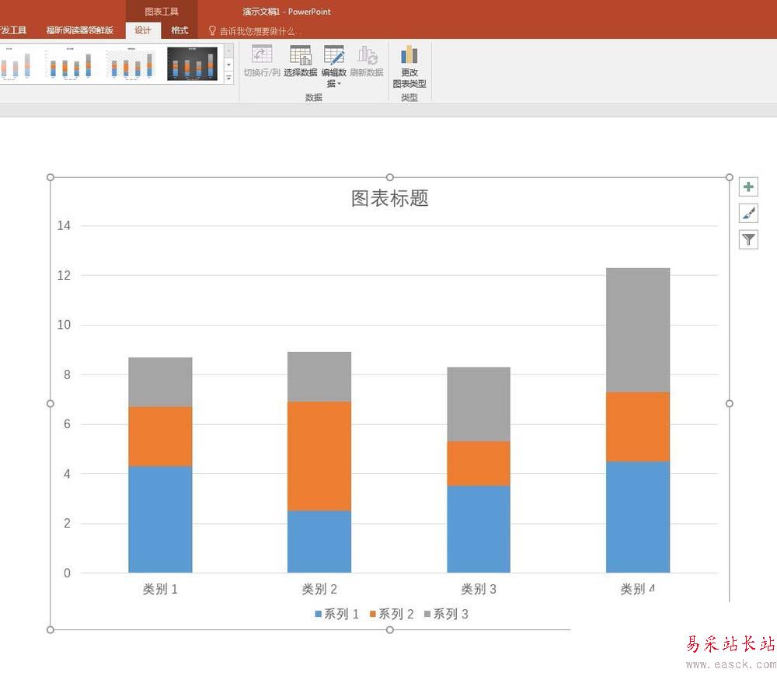This screenshot has width=777, height=676.
Task: Apply the chart style thumbnail left of the hatched one
Action: tap(71, 64)
